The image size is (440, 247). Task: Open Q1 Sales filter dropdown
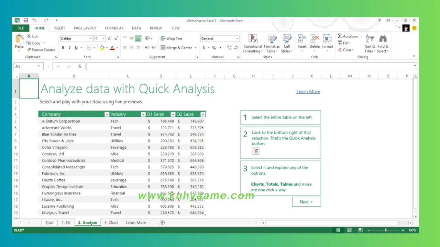click(x=173, y=114)
